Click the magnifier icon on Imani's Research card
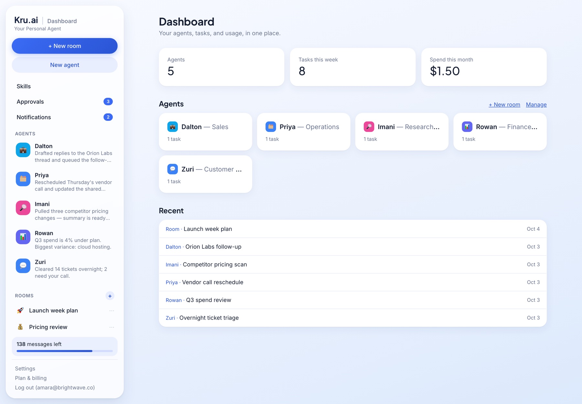 369,127
